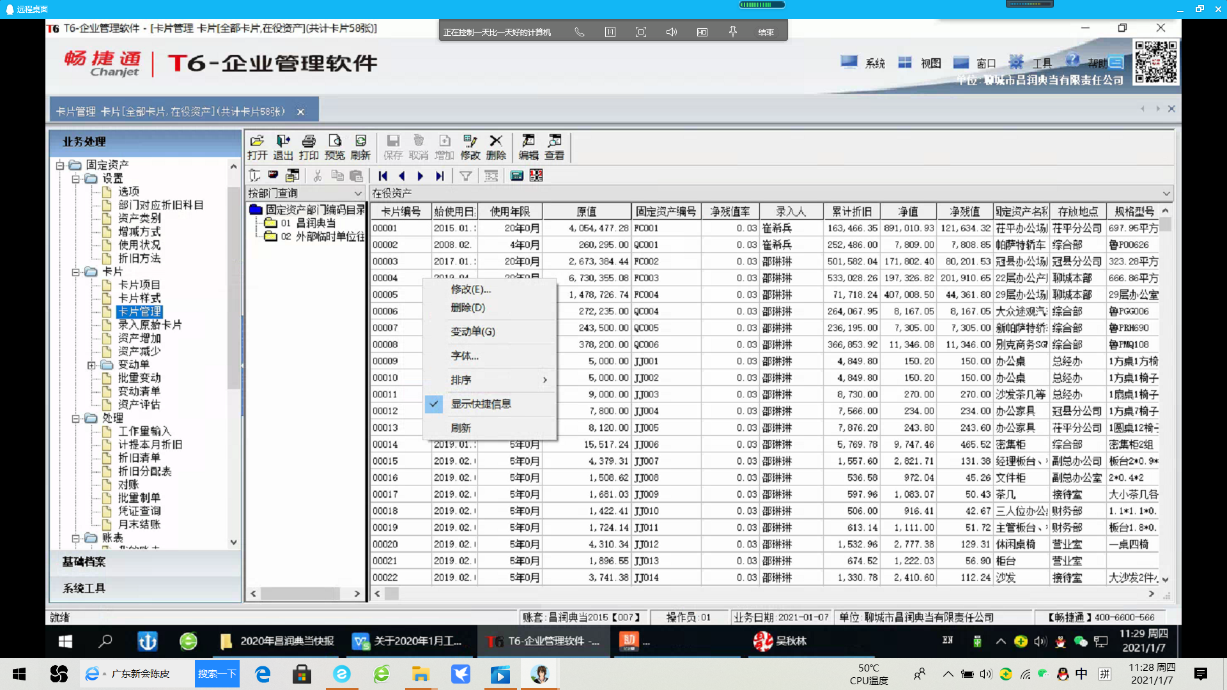The height and width of the screenshot is (690, 1227).
Task: Click the 增加 (add) toolbar icon
Action: point(444,147)
